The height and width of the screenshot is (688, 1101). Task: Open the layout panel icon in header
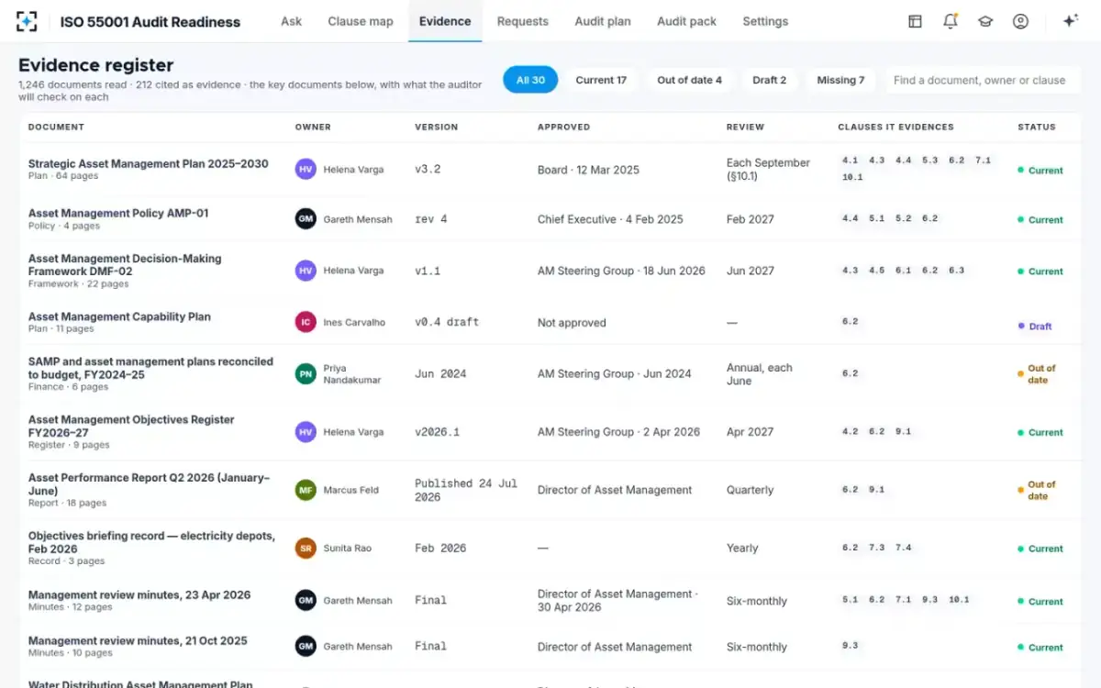(915, 21)
